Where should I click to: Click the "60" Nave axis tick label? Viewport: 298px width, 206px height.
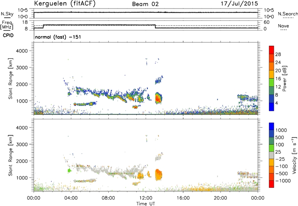[x=266, y=22]
